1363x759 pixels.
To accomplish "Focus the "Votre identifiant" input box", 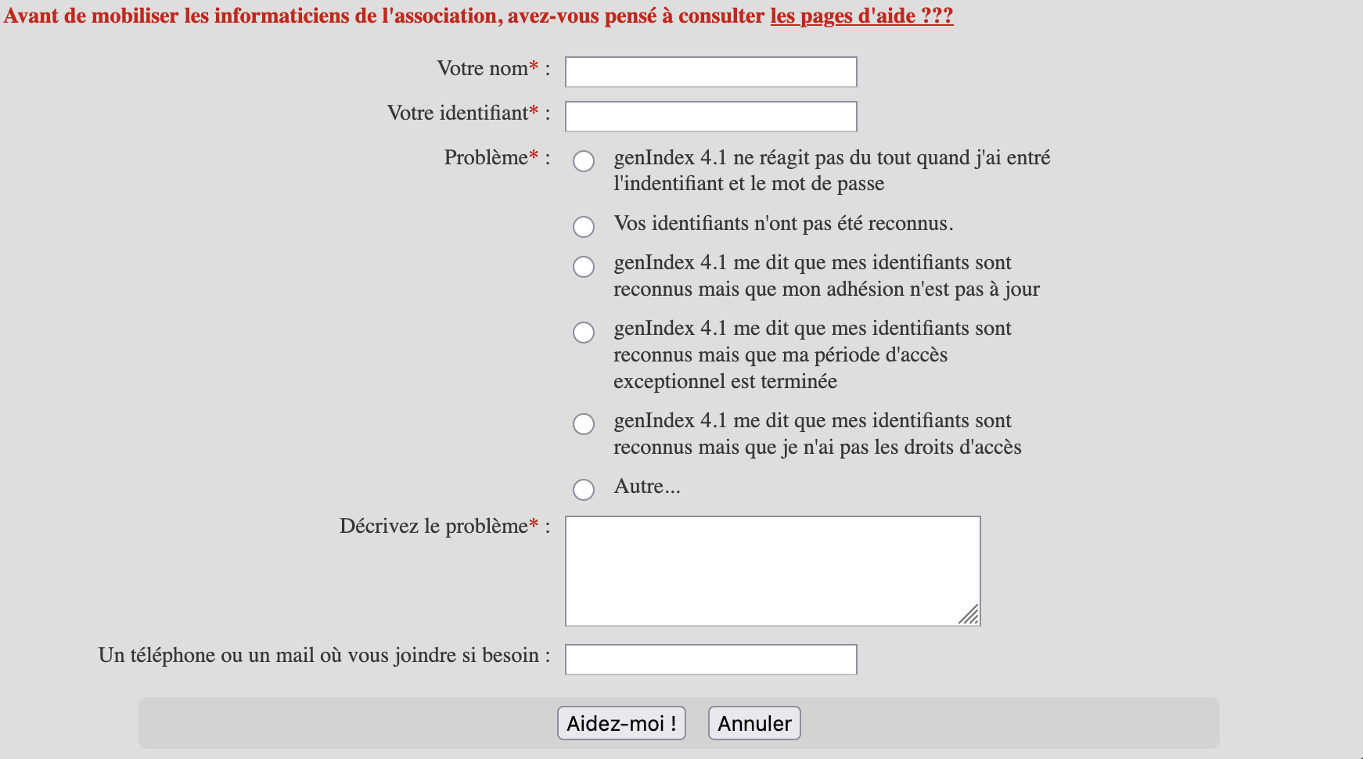I will [710, 117].
